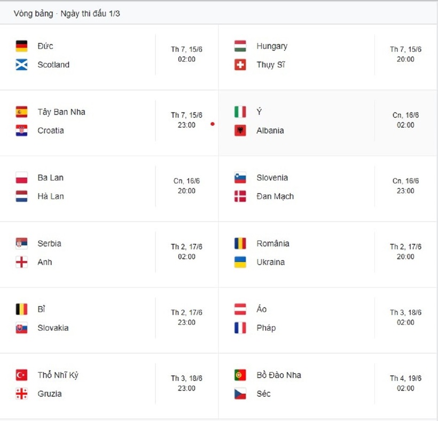Click the Germany flag icon
Screen dimensions: 438x421
coord(21,46)
